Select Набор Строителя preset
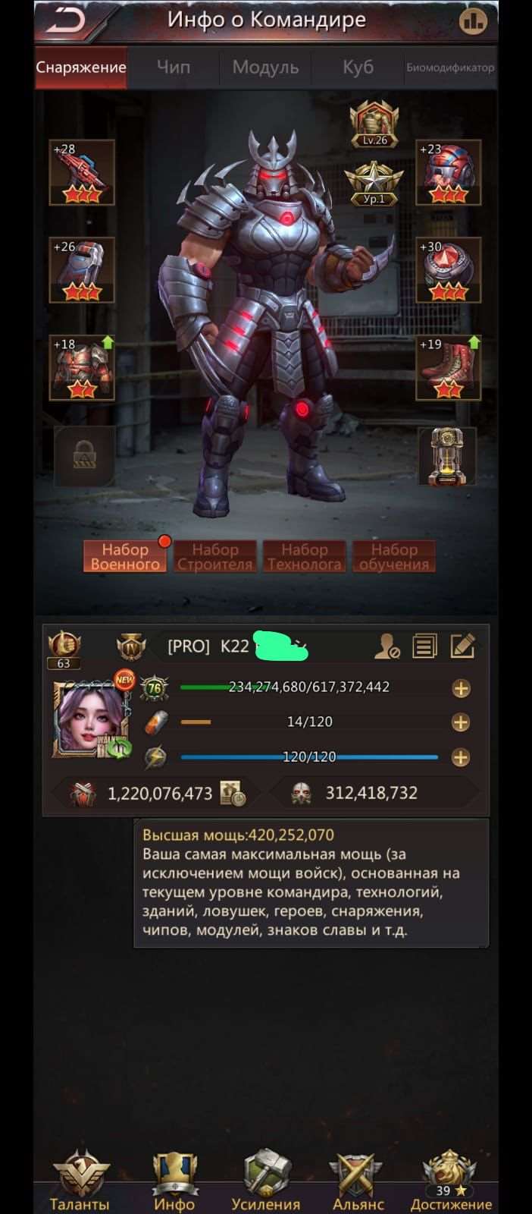Image resolution: width=532 pixels, height=1214 pixels. 214,556
